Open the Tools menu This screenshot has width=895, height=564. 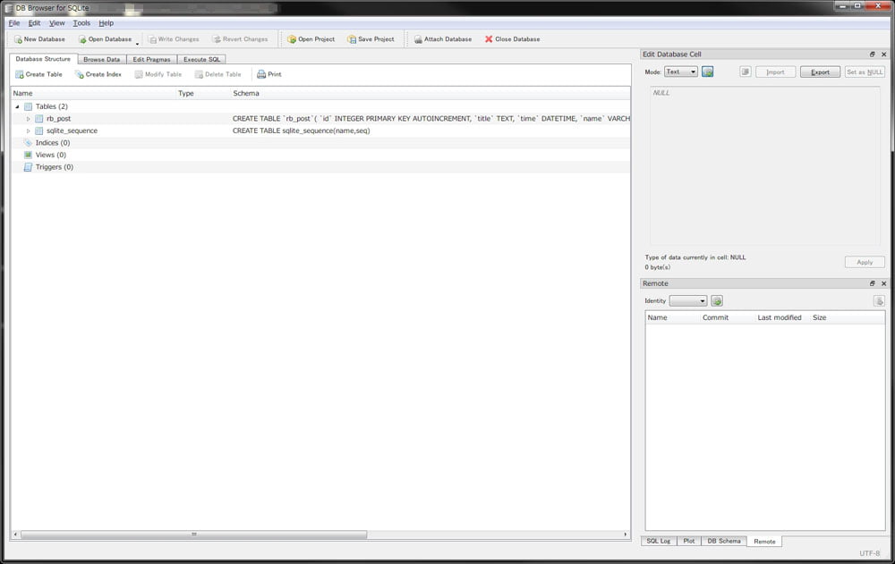(81, 23)
